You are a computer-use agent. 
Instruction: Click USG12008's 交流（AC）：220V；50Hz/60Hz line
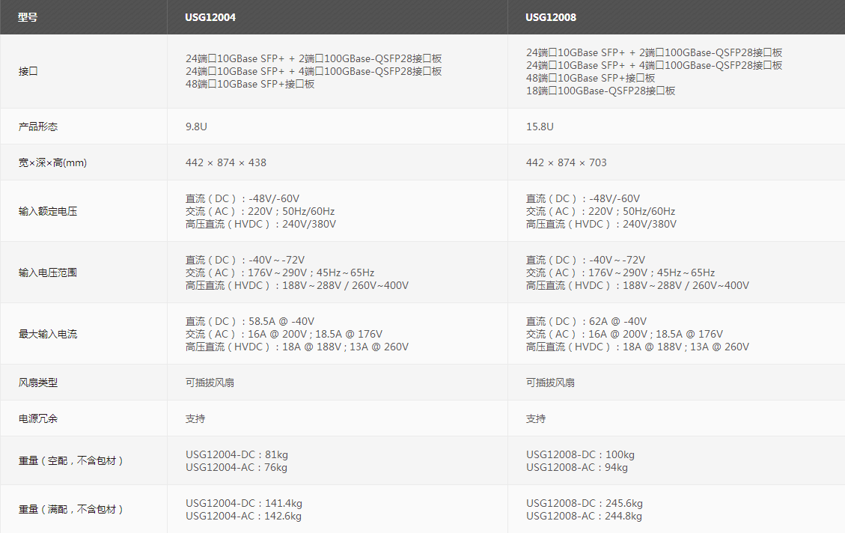(600, 211)
